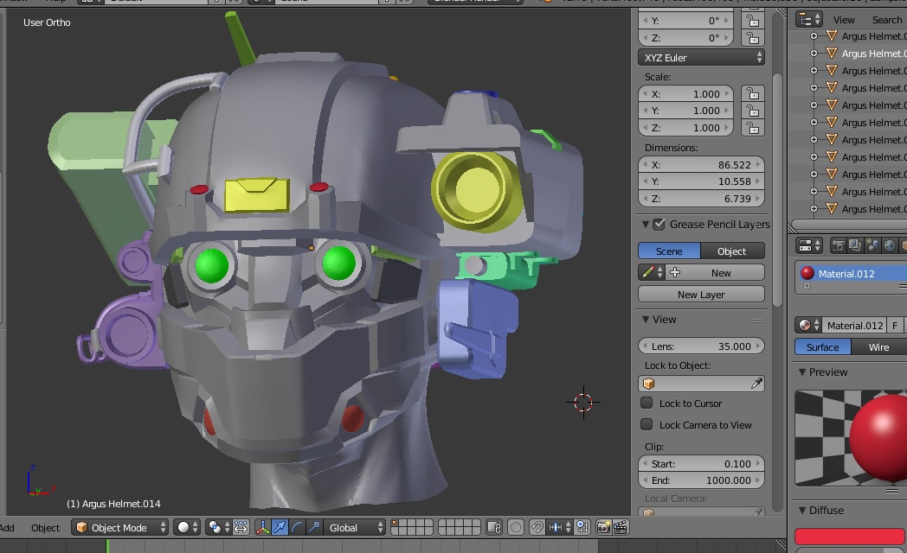The image size is (907, 553).
Task: Click the snap magnet icon
Action: 537,527
